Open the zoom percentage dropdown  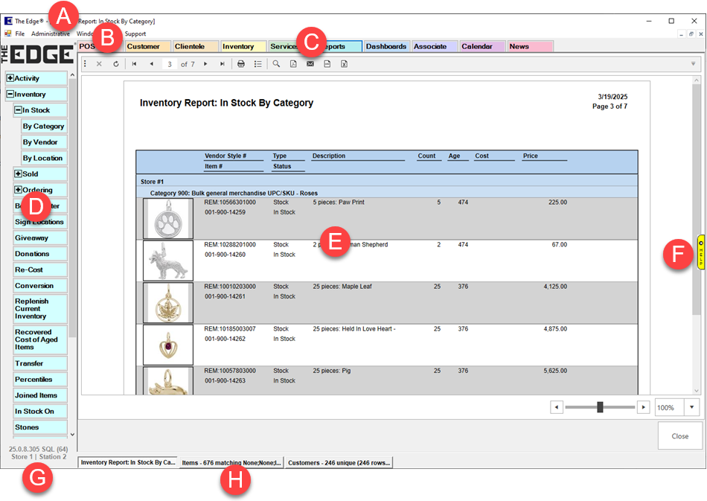point(691,407)
